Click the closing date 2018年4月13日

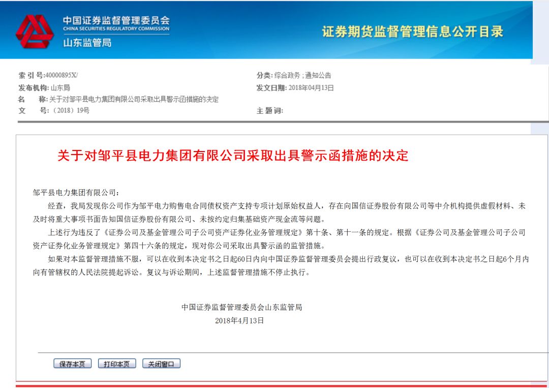pos(239,320)
